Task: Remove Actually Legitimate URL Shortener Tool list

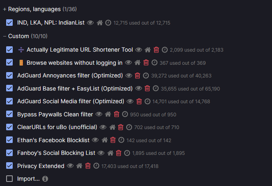Action: pos(156,50)
